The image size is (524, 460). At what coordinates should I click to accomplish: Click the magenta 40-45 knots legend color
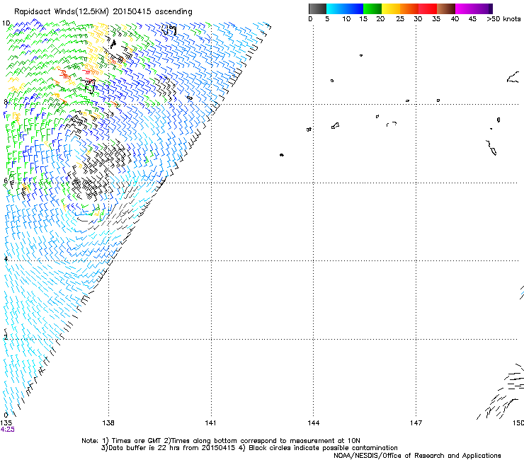coord(465,8)
